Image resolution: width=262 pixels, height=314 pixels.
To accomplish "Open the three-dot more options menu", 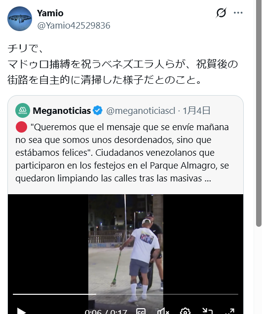I will 238,13.
